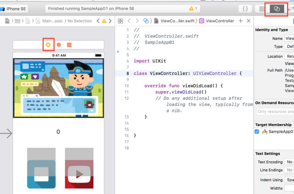
Task: Click UIViewController in the class declaration
Action: pyautogui.click(x=215, y=73)
